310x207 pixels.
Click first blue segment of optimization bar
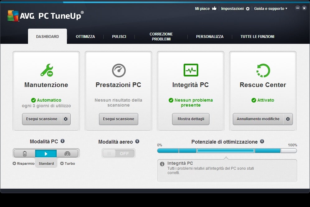[168, 151]
